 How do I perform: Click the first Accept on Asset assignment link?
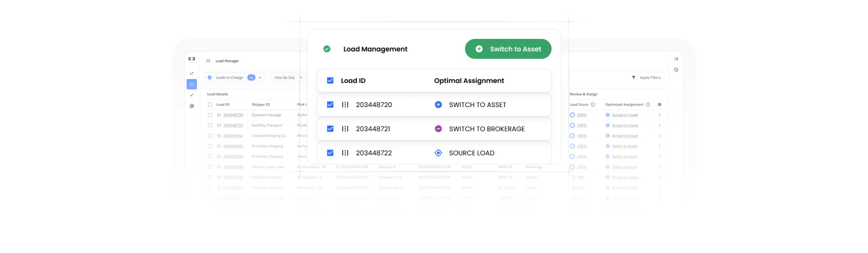pyautogui.click(x=625, y=115)
